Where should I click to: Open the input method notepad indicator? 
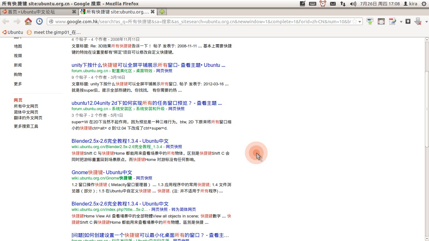click(x=302, y=4)
